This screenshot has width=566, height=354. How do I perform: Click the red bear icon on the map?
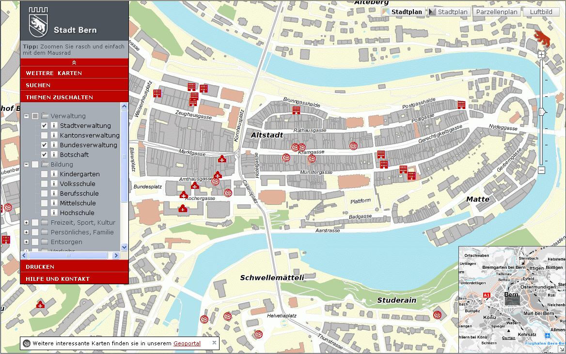click(x=542, y=37)
